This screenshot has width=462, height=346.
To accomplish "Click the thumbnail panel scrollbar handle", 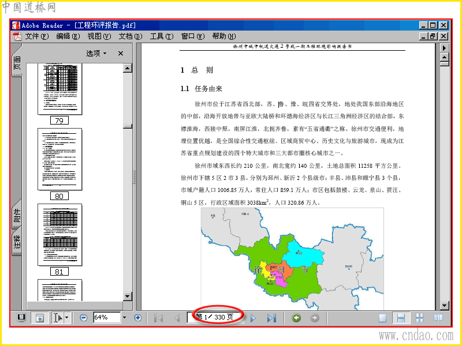I will click(128, 126).
